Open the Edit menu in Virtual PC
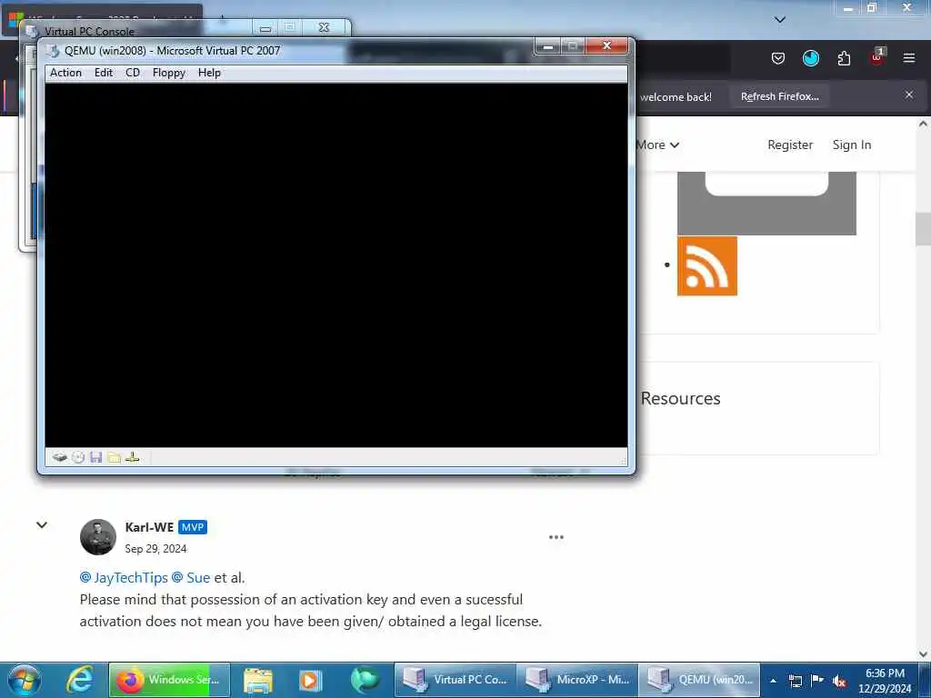The width and height of the screenshot is (931, 698). (x=104, y=73)
